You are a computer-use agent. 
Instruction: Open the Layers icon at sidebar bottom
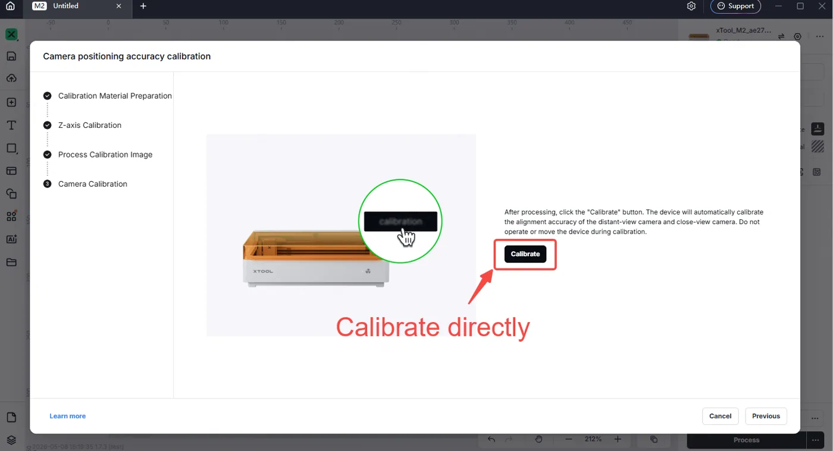[x=11, y=440]
